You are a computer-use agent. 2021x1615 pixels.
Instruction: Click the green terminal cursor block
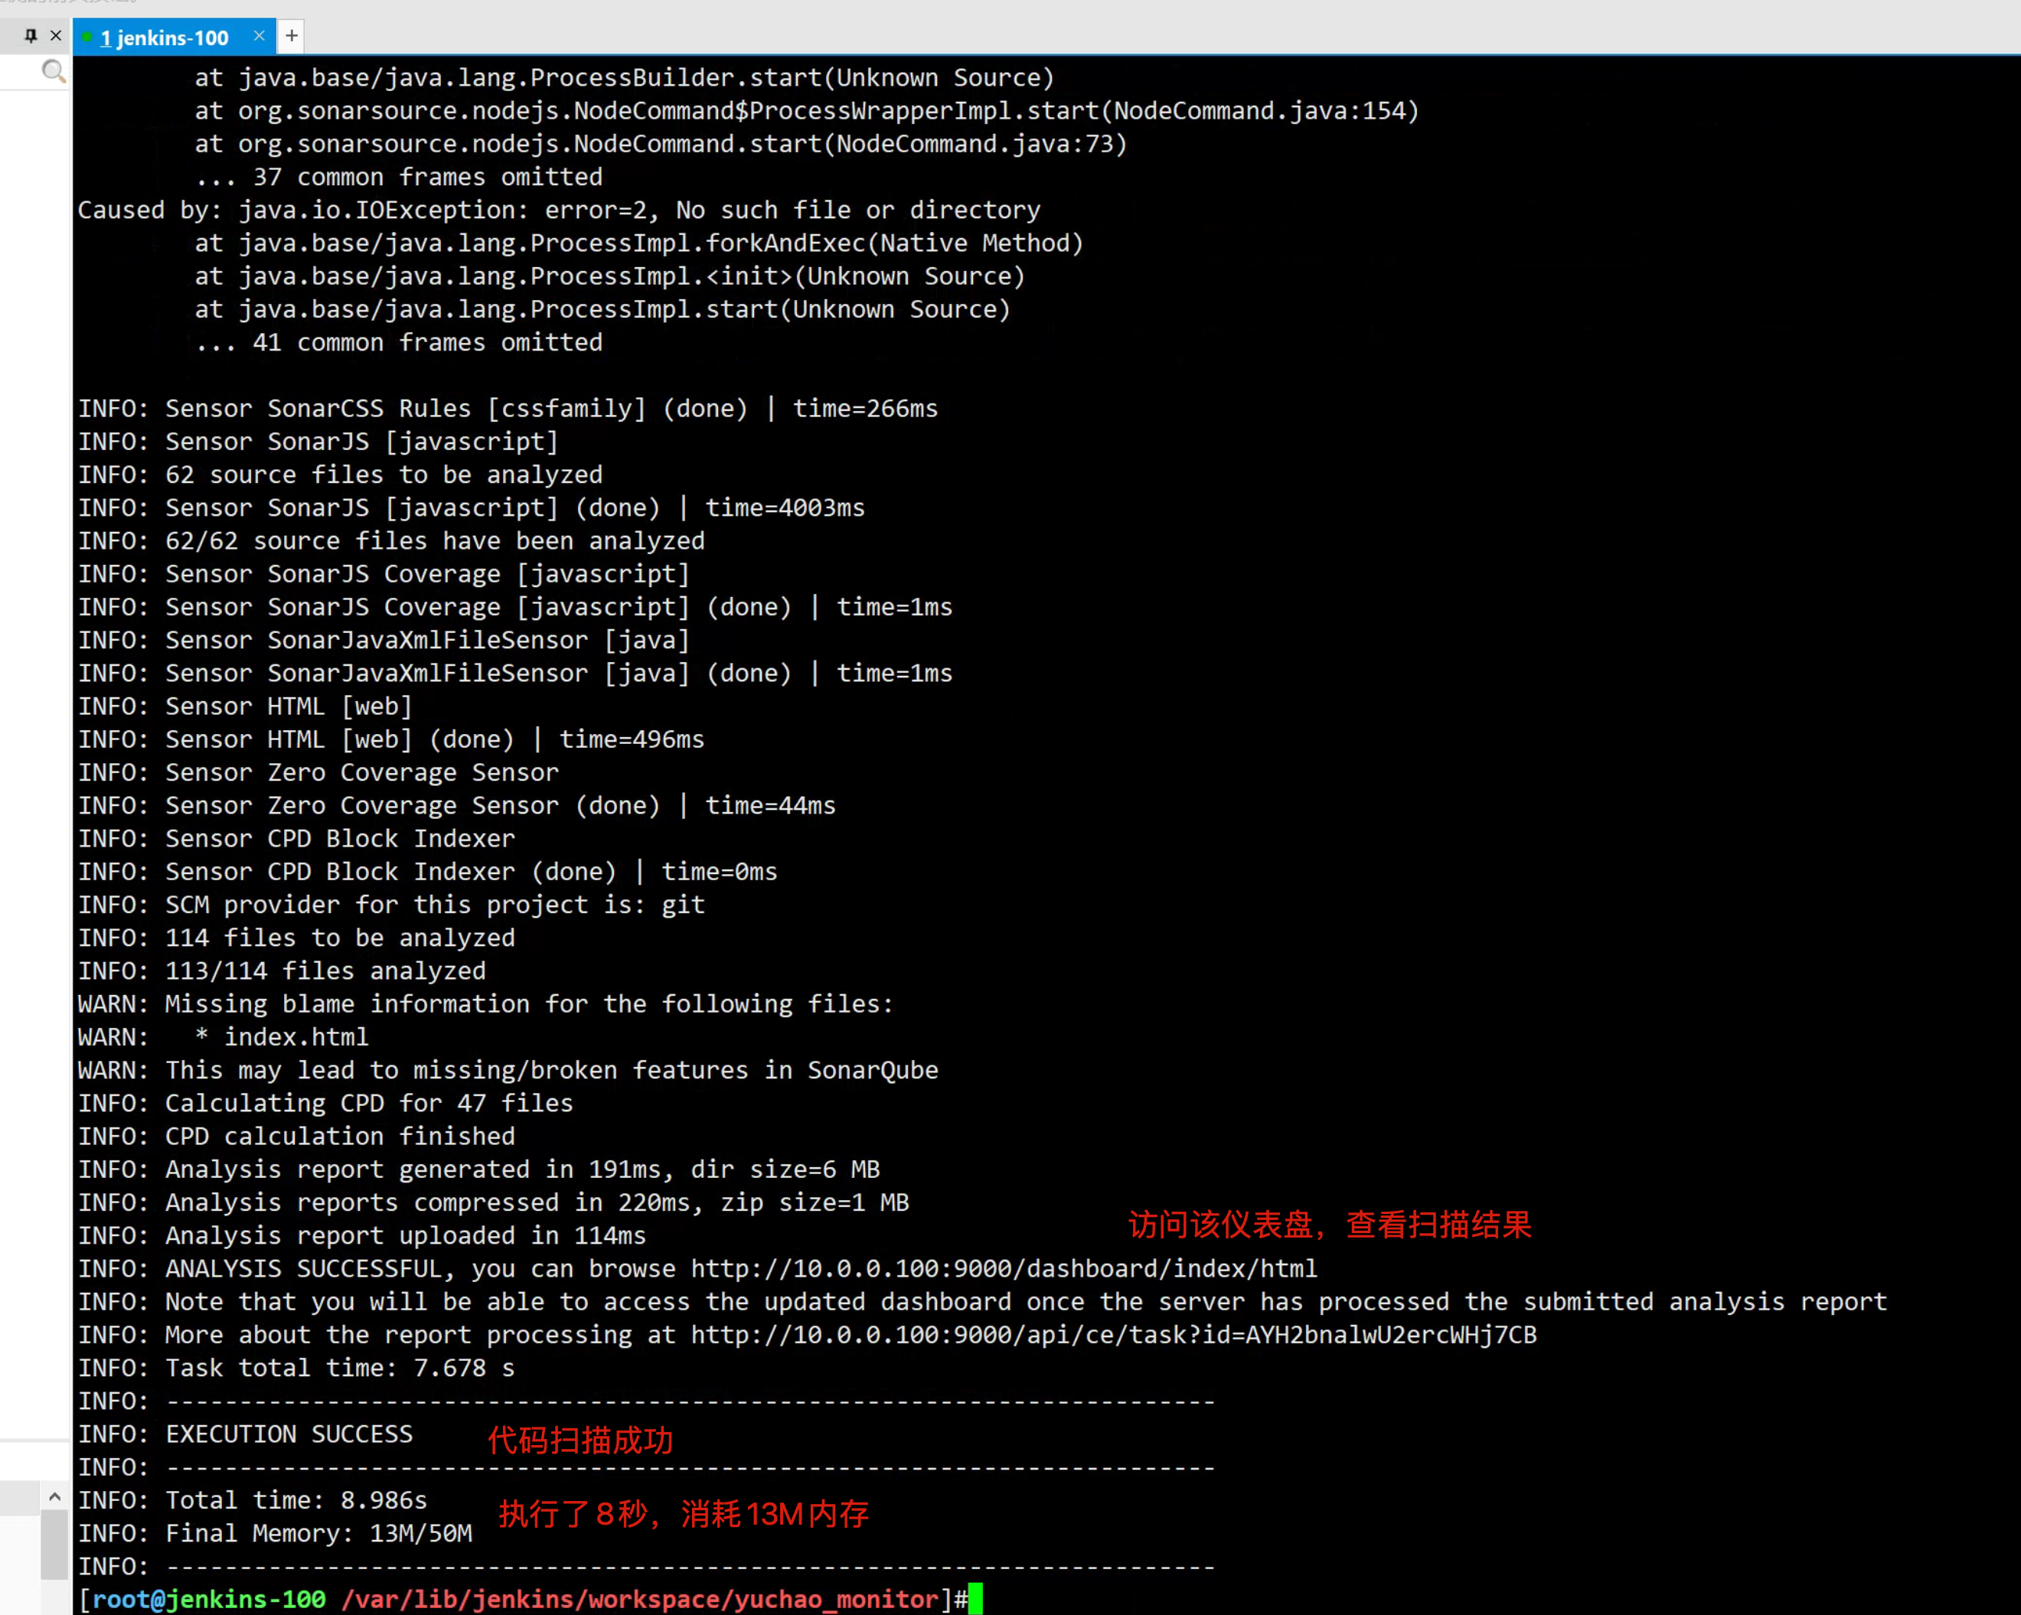[975, 1599]
